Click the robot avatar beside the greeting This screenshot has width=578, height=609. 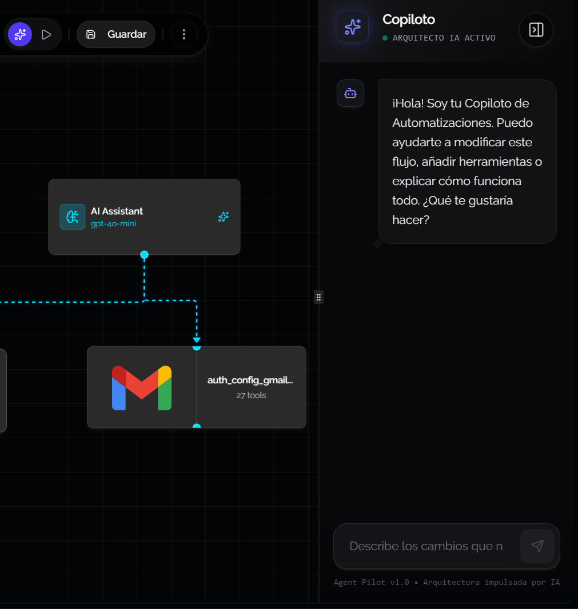350,93
